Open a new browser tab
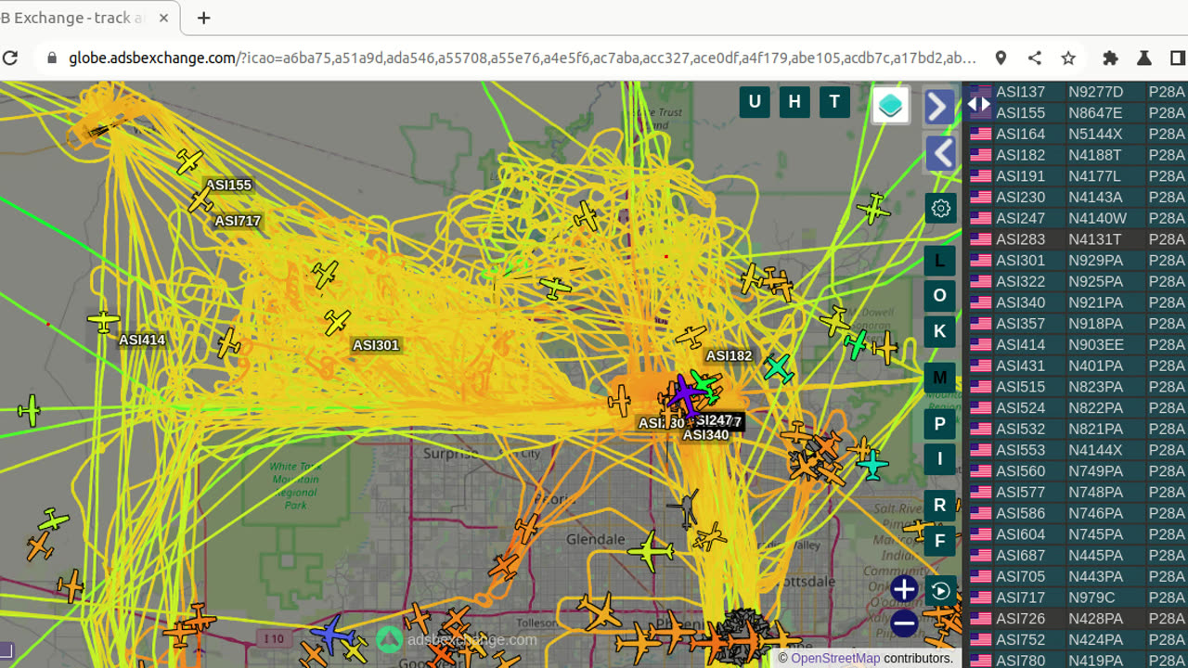 click(204, 18)
